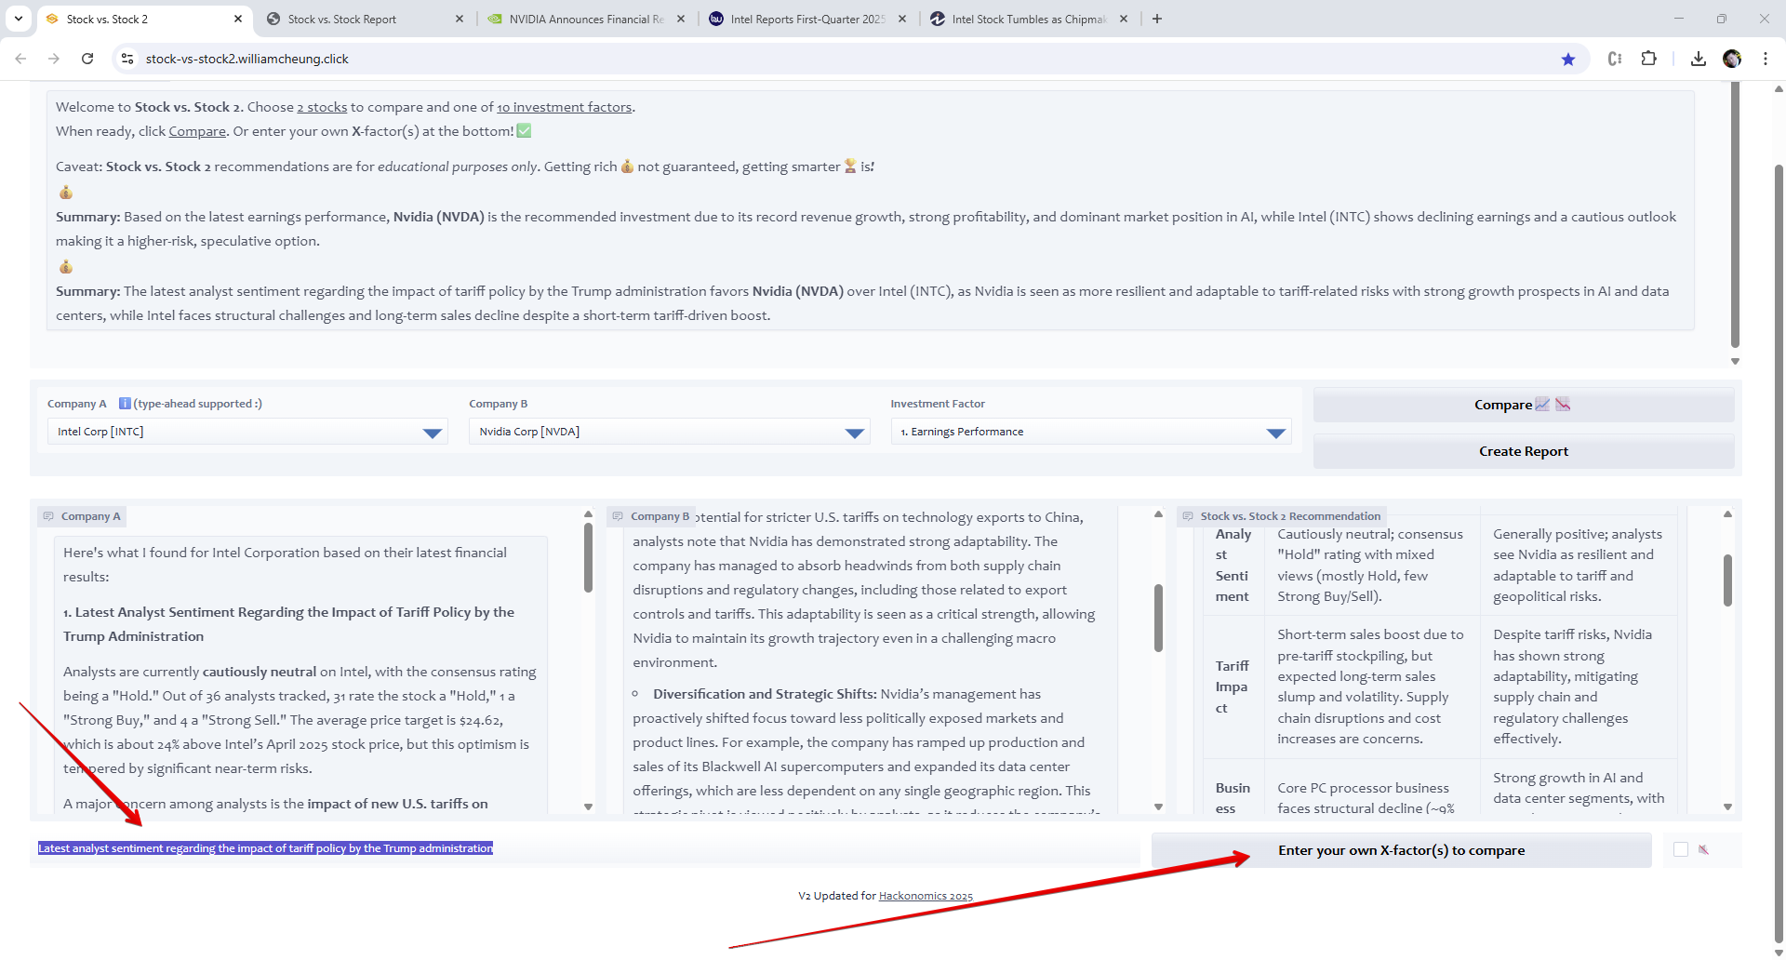Open Company A Intel Corp dropdown
This screenshot has height=960, width=1786.
[247, 432]
